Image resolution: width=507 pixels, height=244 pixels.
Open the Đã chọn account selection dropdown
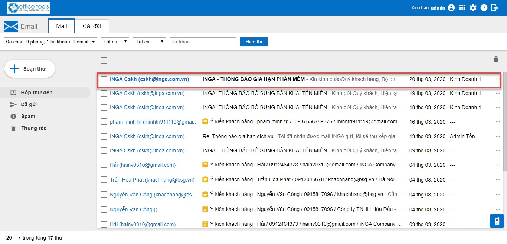(x=50, y=42)
